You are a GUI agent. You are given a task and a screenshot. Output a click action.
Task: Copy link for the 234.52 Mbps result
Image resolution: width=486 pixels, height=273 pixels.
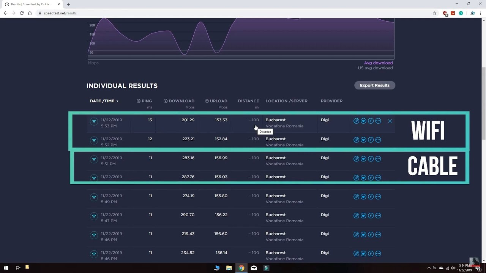click(x=356, y=254)
